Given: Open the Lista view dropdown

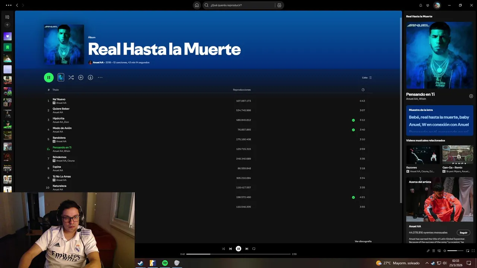Looking at the screenshot, I should point(367,77).
